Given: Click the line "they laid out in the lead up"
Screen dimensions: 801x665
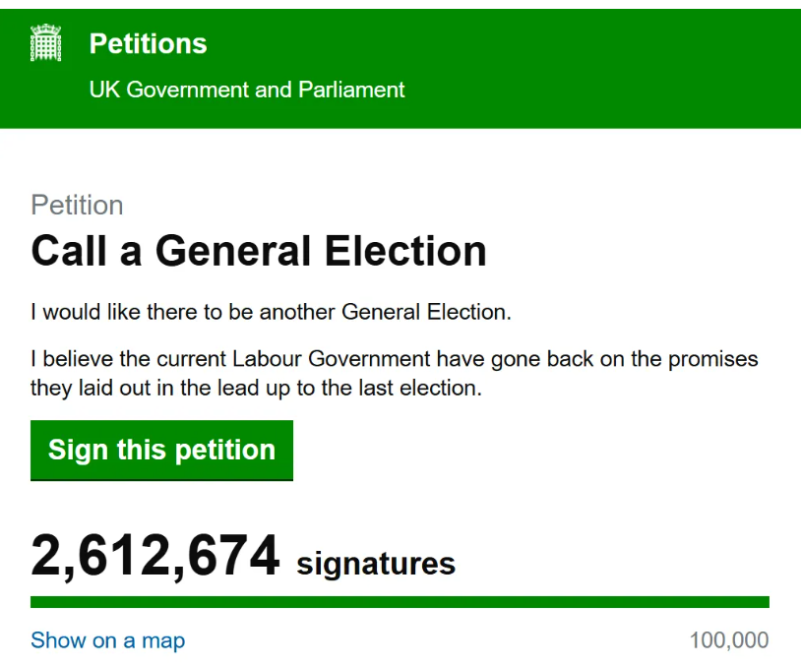Looking at the screenshot, I should pyautogui.click(x=256, y=388).
